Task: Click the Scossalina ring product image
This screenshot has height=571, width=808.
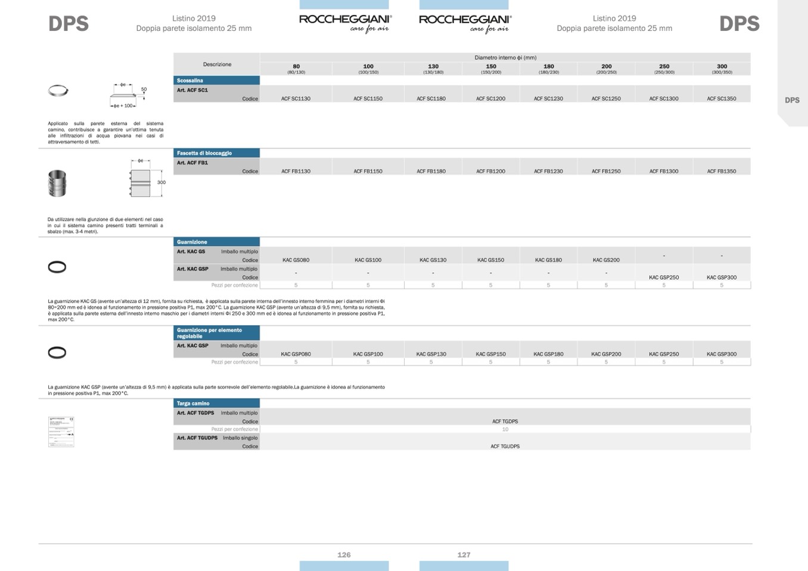Action: (58, 91)
